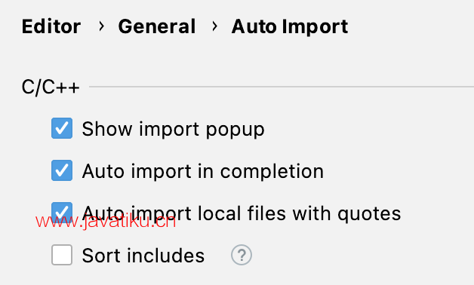
Task: Click the 'Sort includes' text label
Action: 143,256
